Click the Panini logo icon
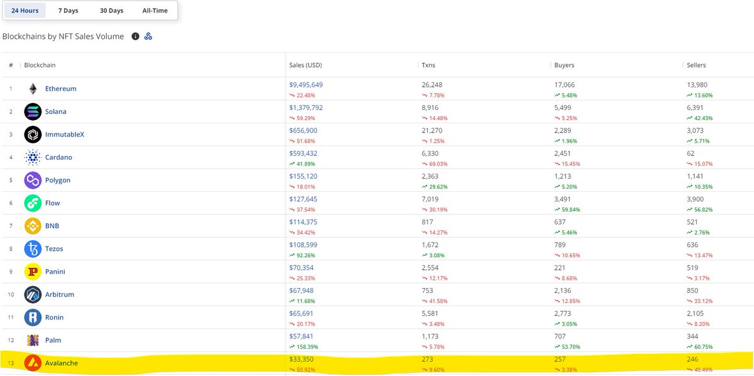Viewport: 754px width, 376px height. [33, 272]
